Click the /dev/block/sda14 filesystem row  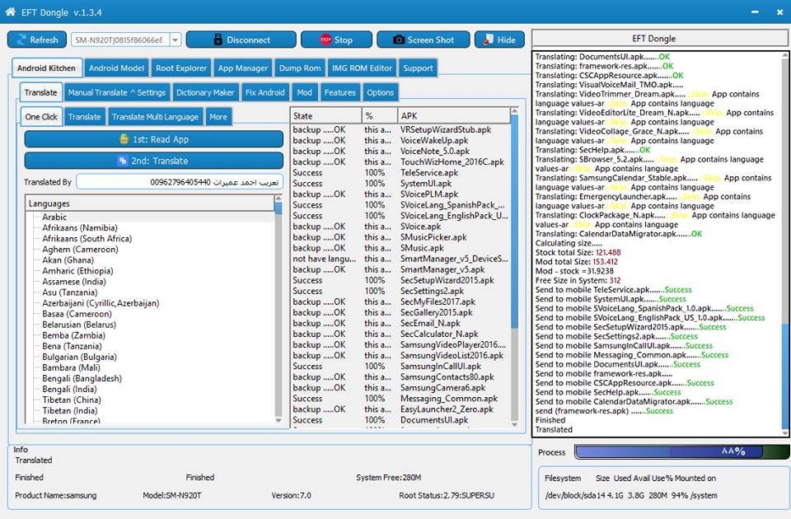point(630,495)
